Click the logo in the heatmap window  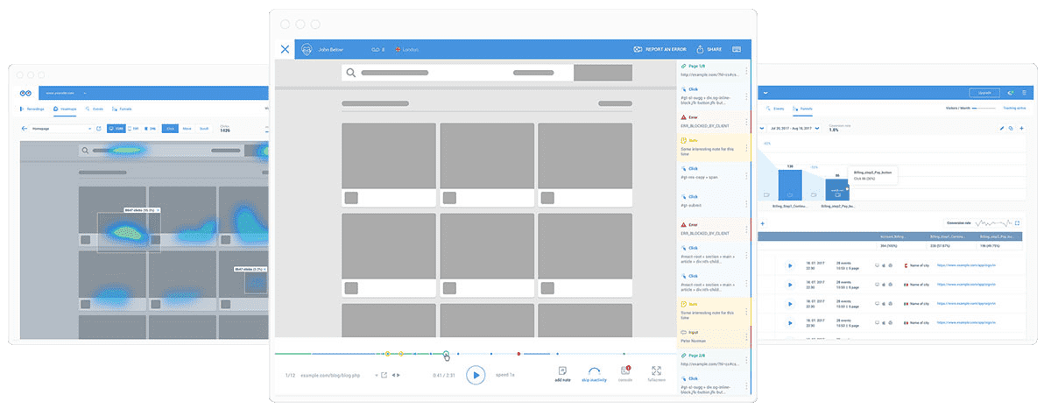(25, 92)
